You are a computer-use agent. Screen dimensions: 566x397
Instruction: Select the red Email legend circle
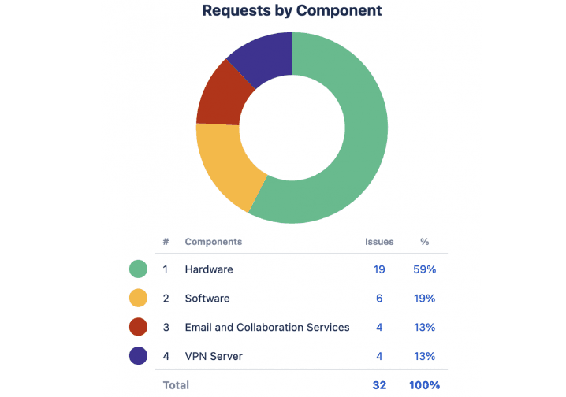tap(138, 327)
